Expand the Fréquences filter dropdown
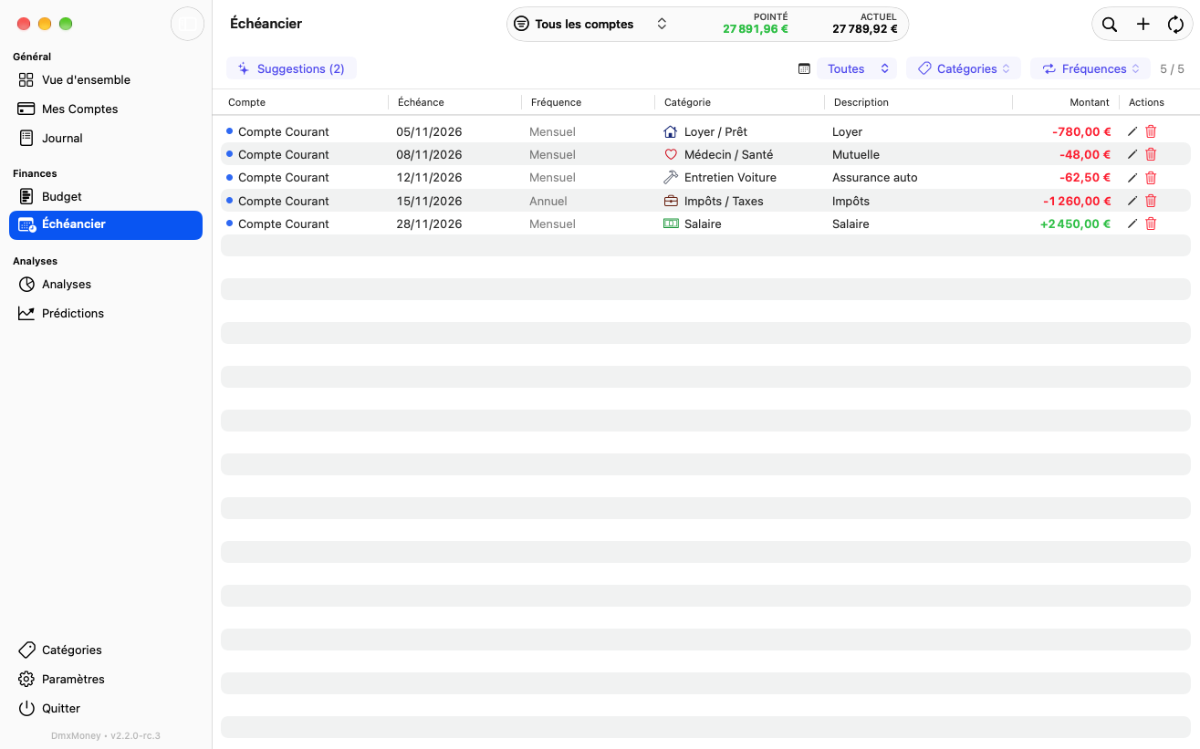1200x749 pixels. [1090, 68]
